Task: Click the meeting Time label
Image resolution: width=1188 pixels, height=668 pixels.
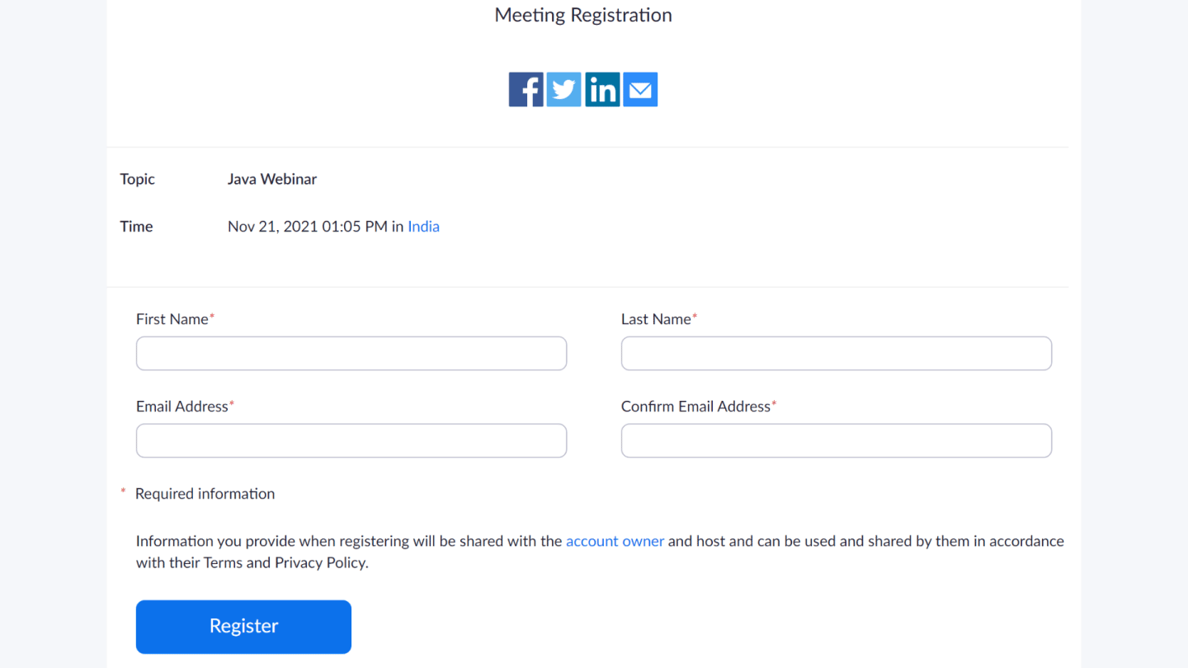Action: point(136,226)
